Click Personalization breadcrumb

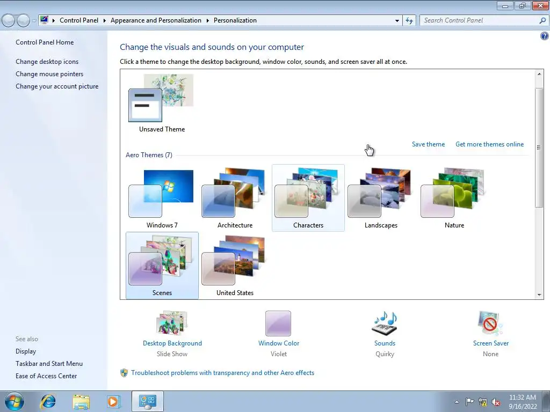click(x=235, y=20)
